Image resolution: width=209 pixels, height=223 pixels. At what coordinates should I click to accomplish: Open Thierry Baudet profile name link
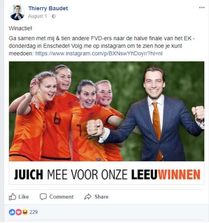pos(48,8)
